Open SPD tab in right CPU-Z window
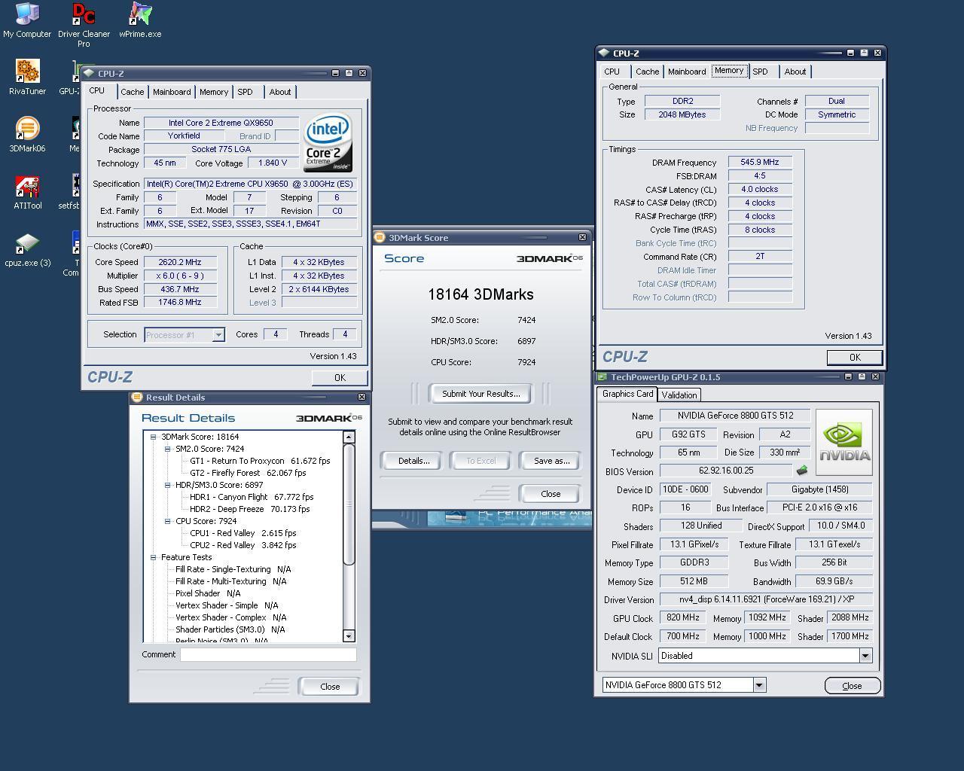 coord(761,72)
